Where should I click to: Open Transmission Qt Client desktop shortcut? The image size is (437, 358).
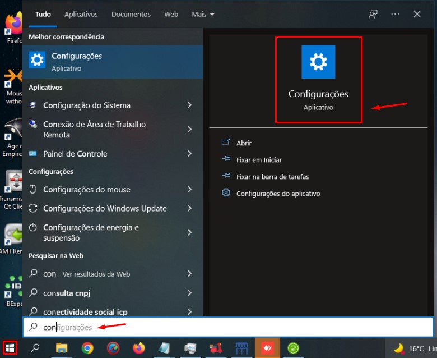(x=11, y=190)
